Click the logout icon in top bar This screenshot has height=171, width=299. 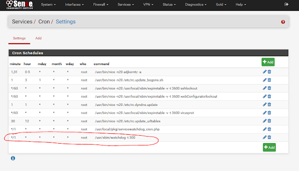pos(286,4)
